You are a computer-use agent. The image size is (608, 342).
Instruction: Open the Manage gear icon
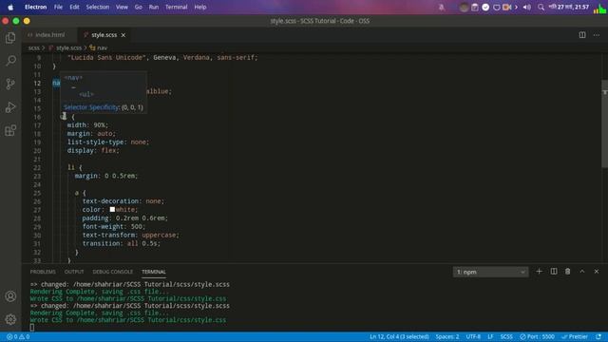tap(10, 319)
